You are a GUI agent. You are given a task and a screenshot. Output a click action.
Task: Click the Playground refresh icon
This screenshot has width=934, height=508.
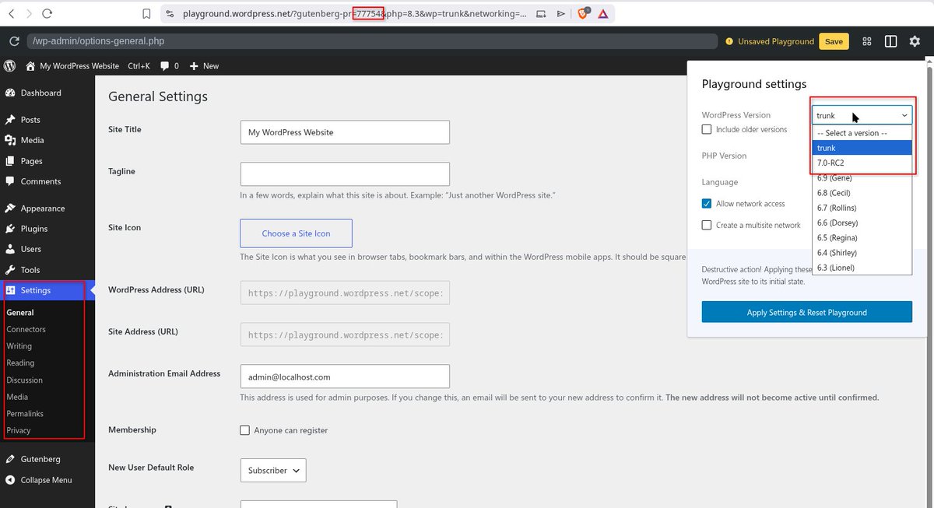[14, 41]
